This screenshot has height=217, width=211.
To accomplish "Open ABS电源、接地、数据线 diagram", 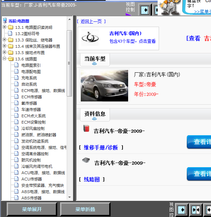I will tap(43, 192).
